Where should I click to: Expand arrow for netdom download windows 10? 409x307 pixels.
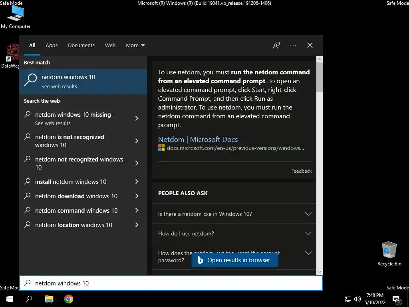tap(137, 196)
